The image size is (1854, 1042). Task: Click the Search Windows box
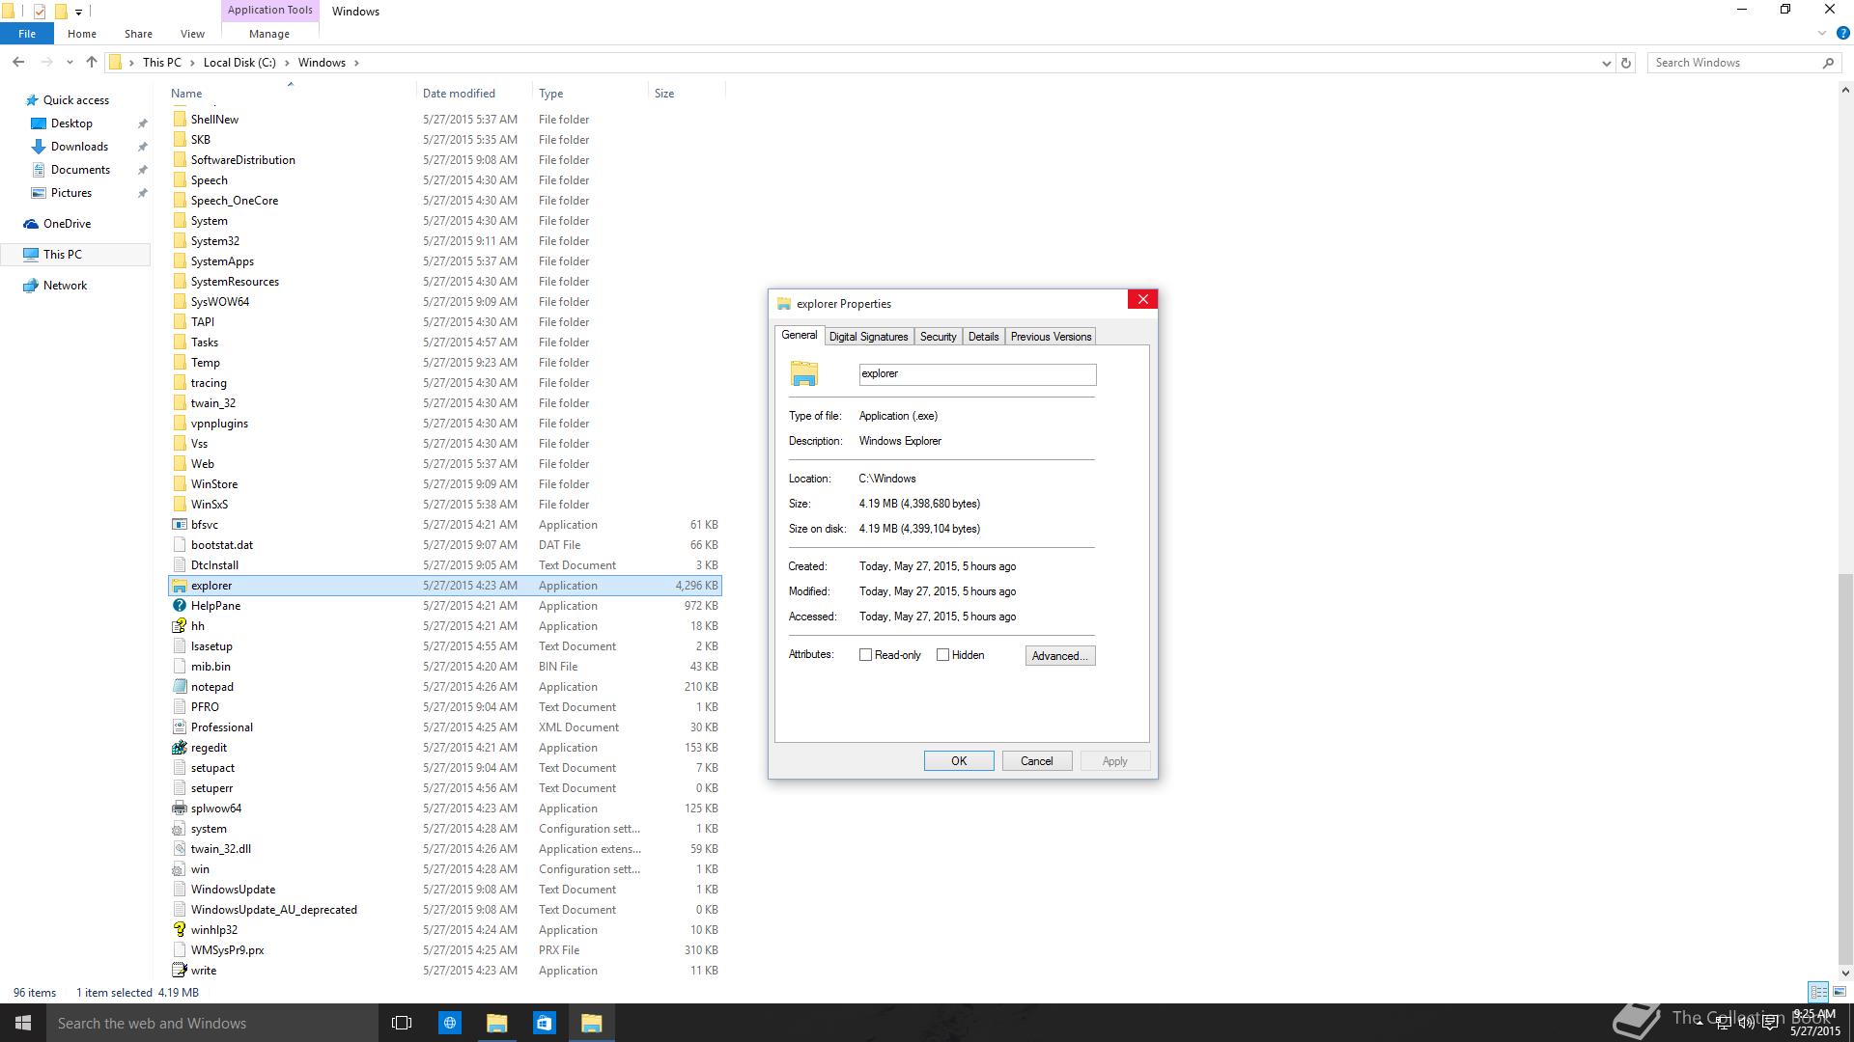click(1742, 63)
